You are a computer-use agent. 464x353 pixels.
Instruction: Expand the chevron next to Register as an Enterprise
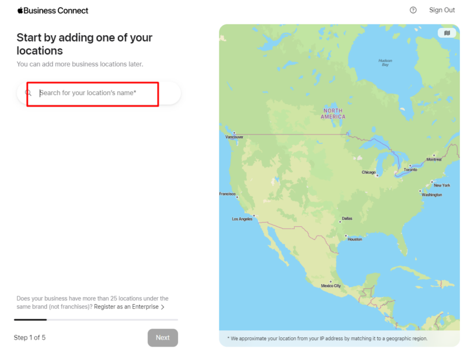pos(163,307)
